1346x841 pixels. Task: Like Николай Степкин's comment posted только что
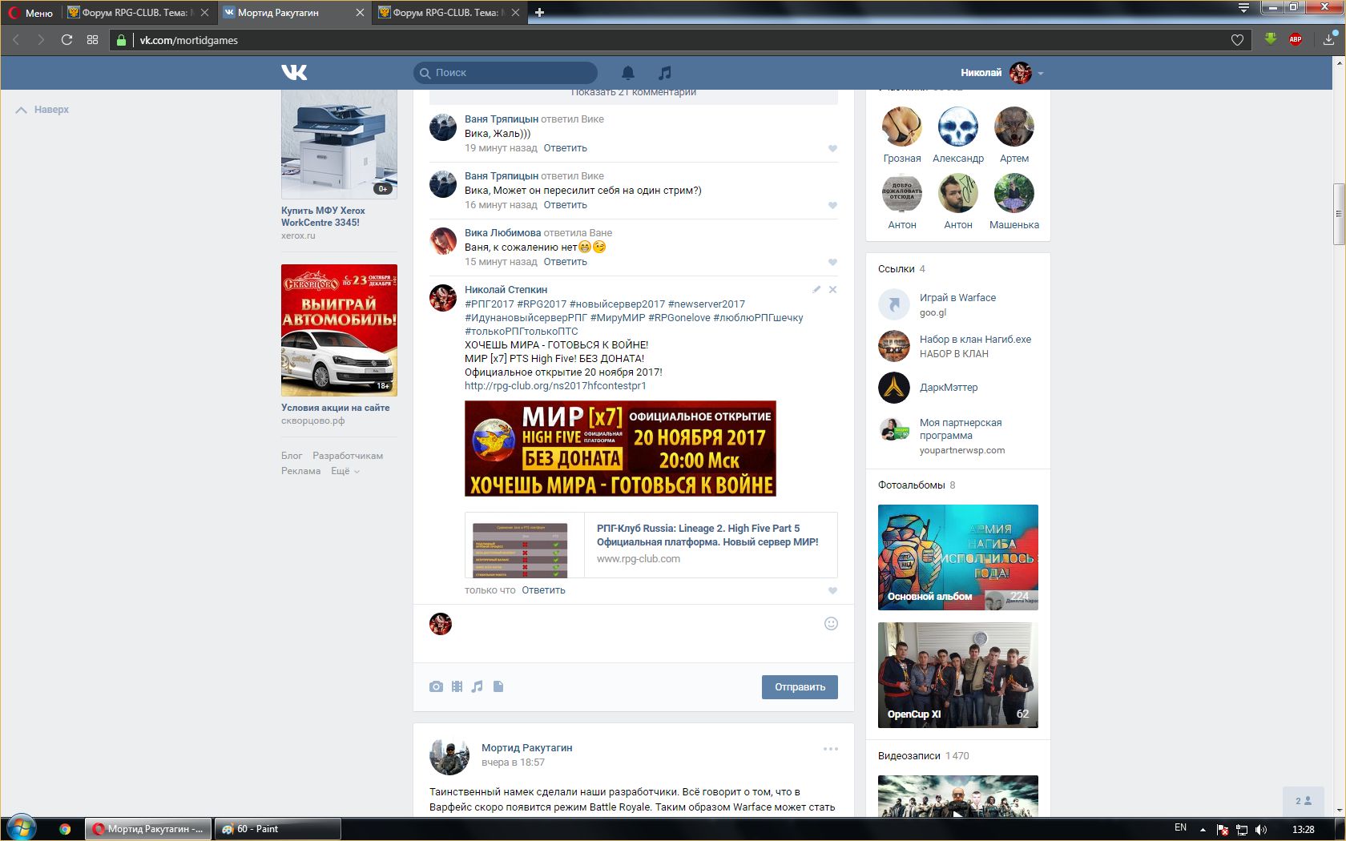click(x=832, y=590)
